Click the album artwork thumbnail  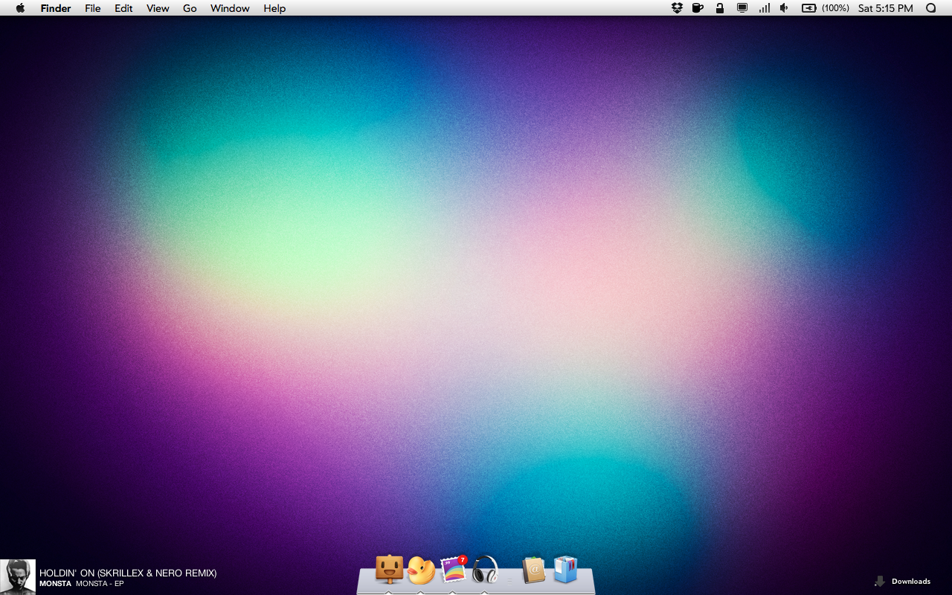click(18, 577)
